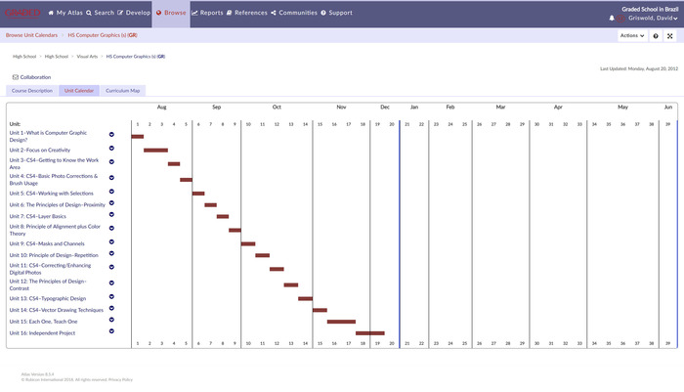Click the Atlas logo
The width and height of the screenshot is (684, 392).
coord(21,13)
